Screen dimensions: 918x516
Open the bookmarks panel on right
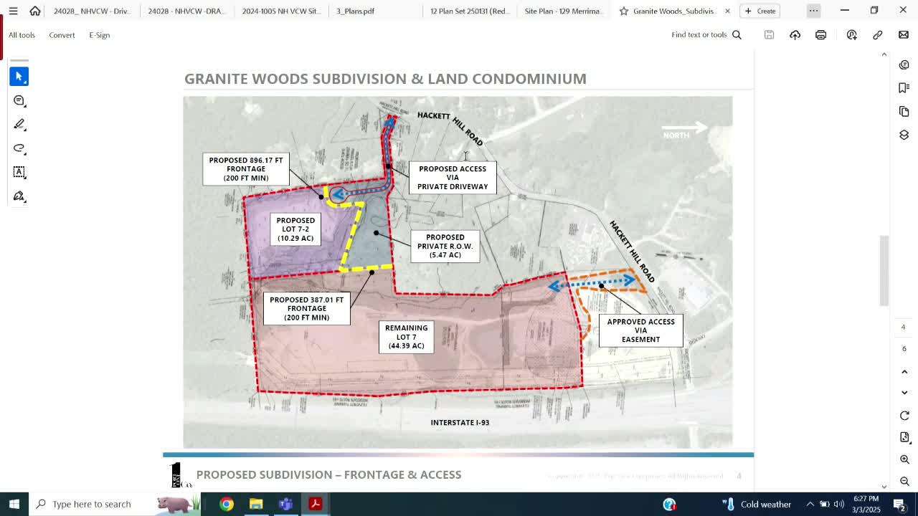click(904, 87)
